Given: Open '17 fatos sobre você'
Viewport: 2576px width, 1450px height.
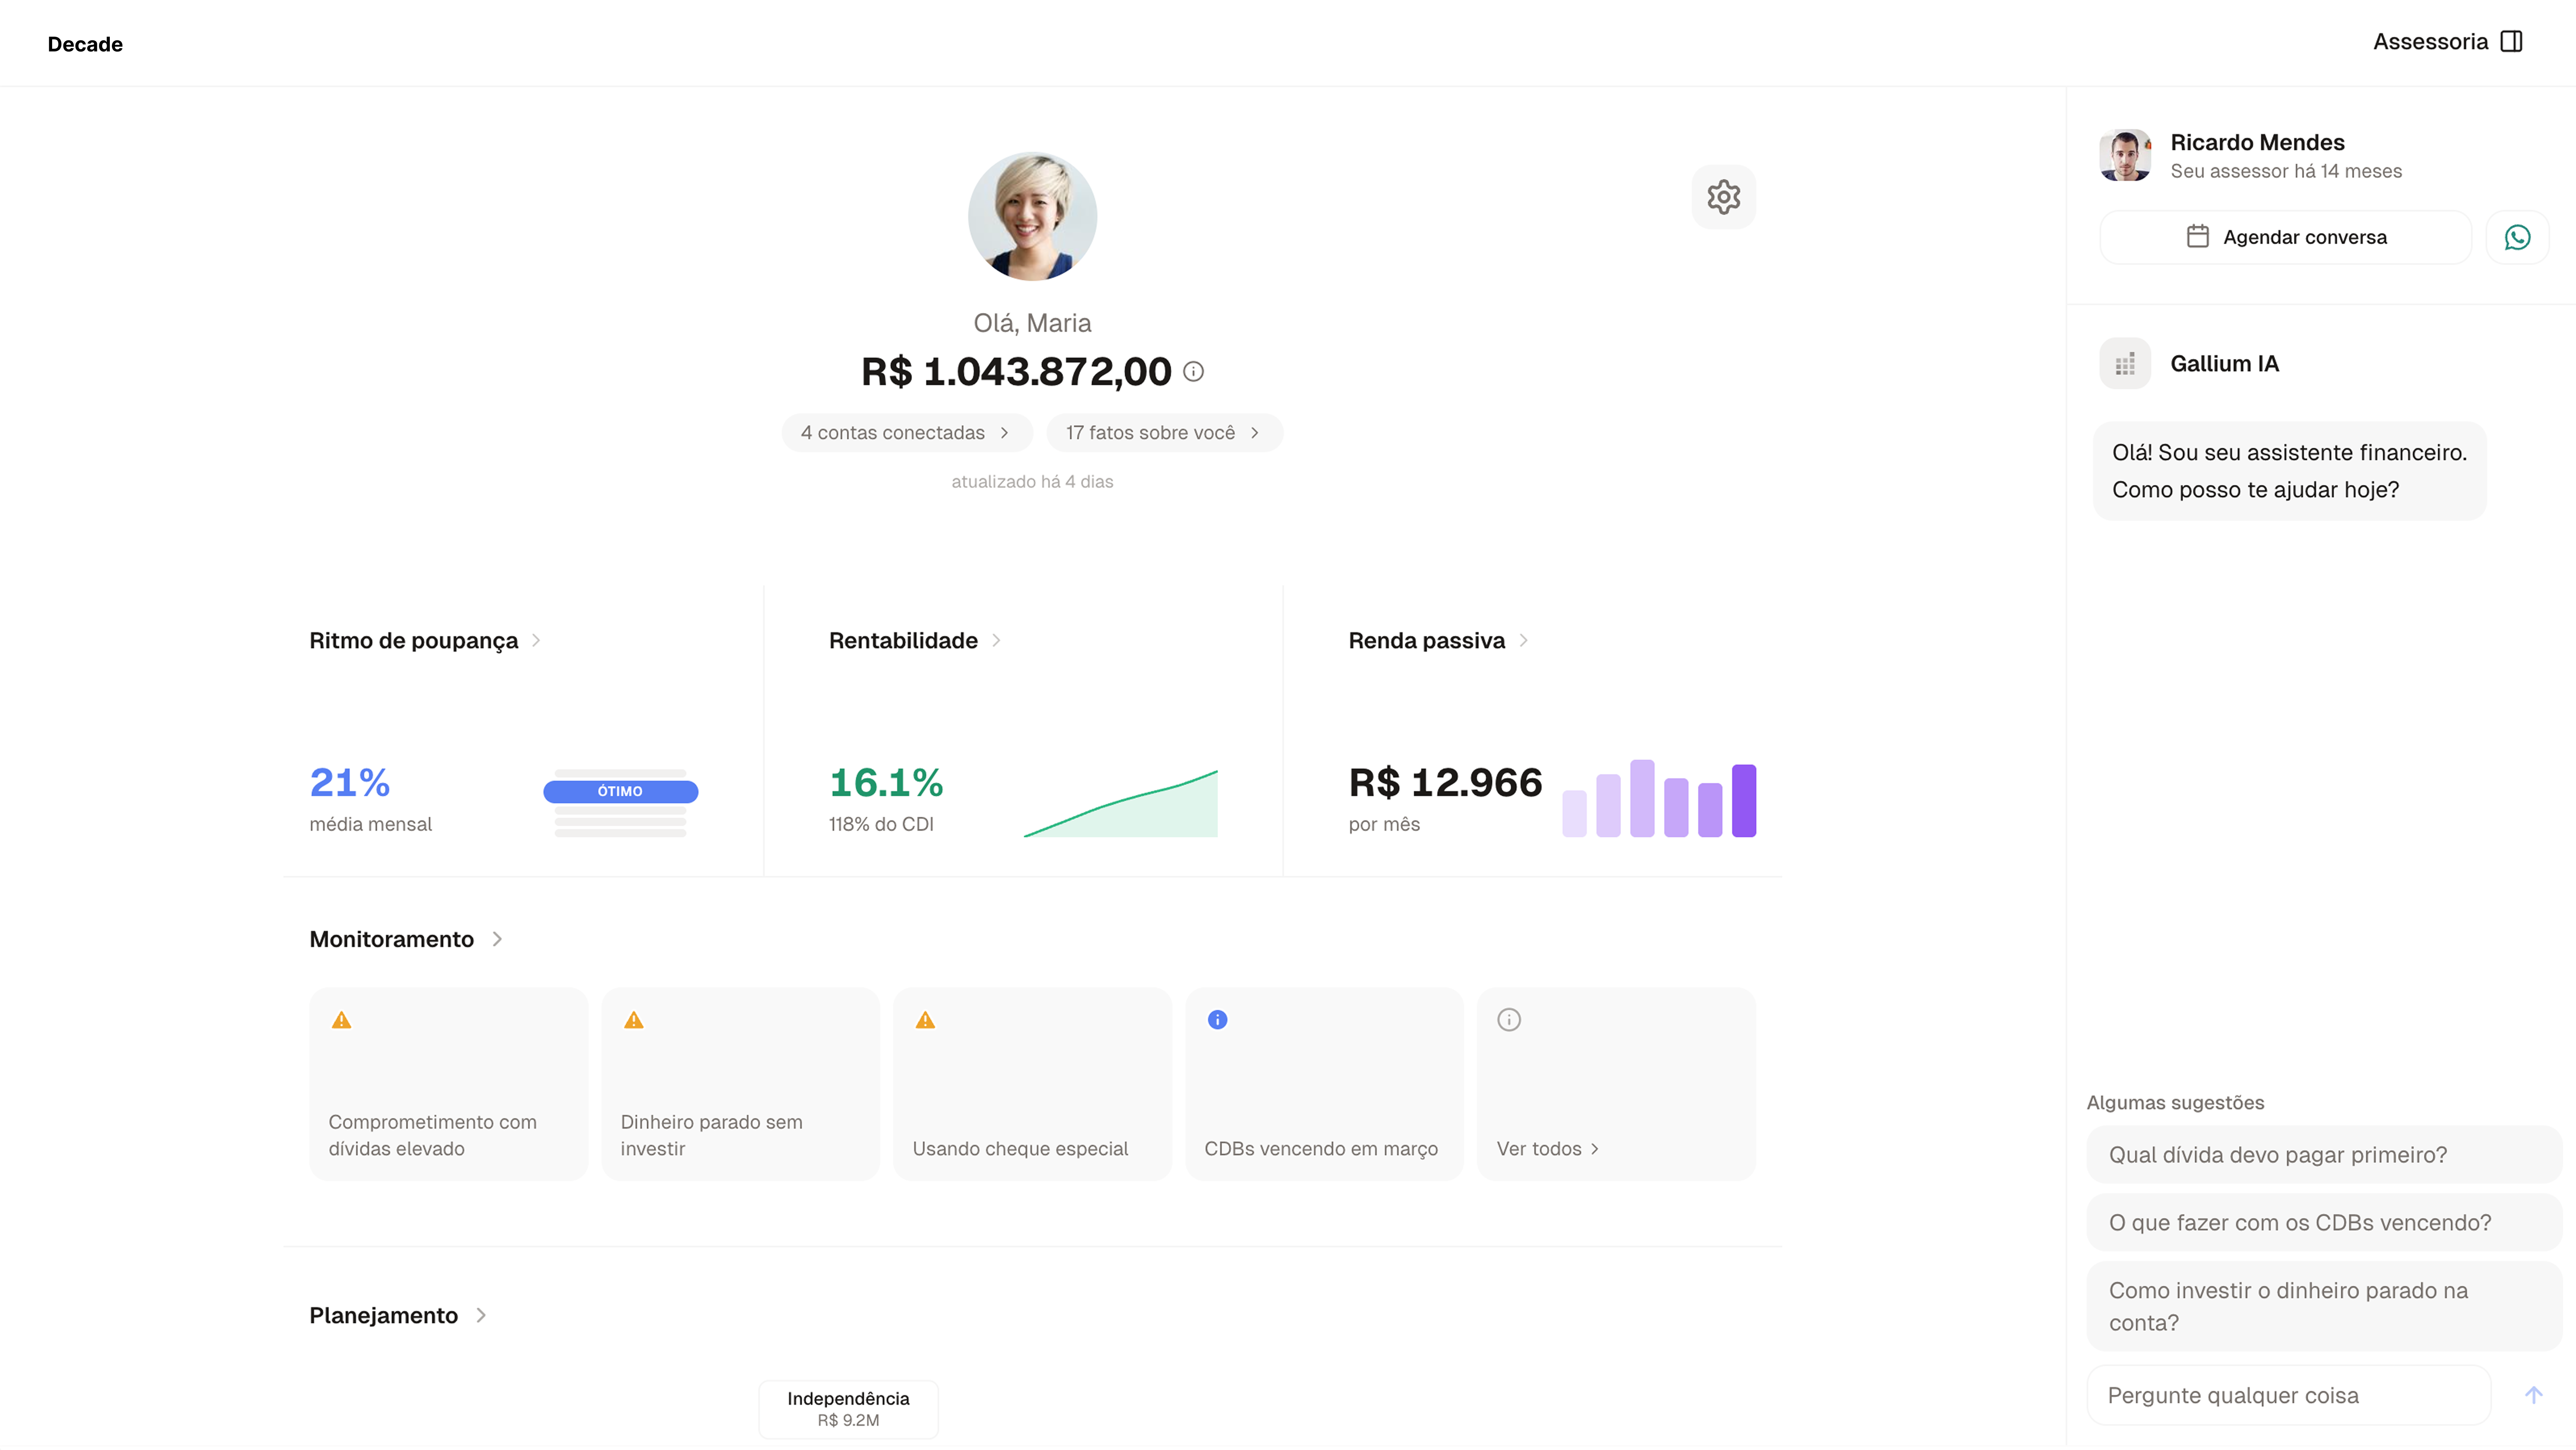Looking at the screenshot, I should point(1164,432).
